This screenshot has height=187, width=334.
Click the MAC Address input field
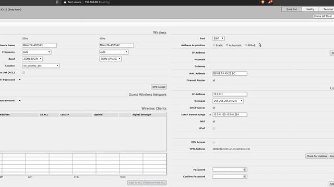230,73
